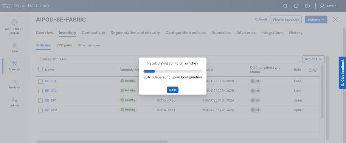346x143 pixels.
Task: Open the help question mark icon
Action: (307, 6)
